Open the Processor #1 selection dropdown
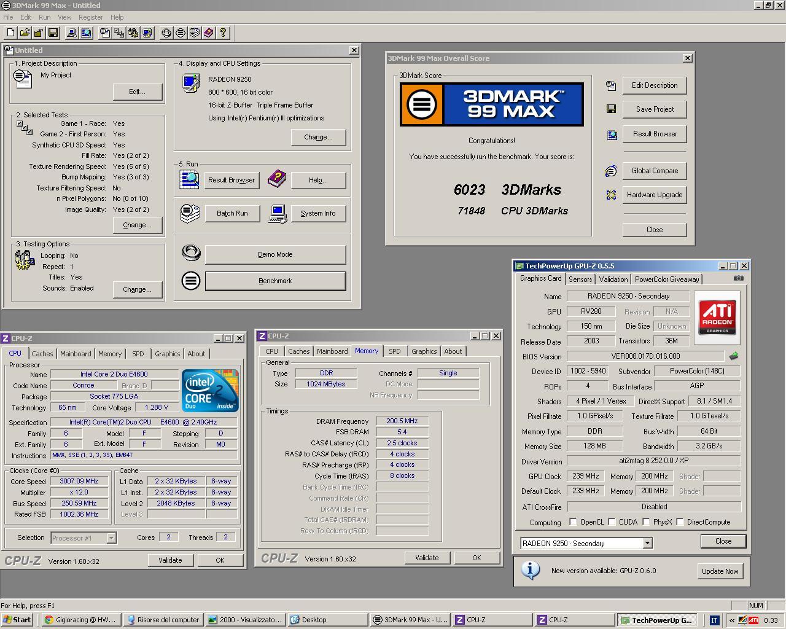 coord(111,538)
